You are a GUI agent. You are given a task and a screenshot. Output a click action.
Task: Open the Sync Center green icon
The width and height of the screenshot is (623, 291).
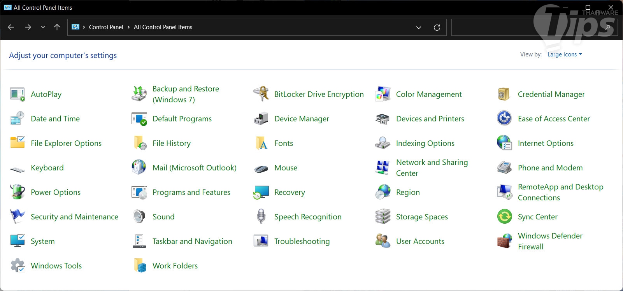point(504,217)
